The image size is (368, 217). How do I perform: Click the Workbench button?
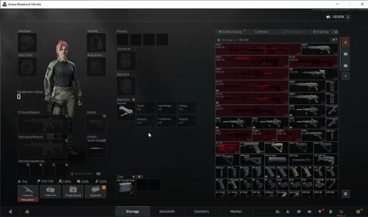tap(292, 32)
